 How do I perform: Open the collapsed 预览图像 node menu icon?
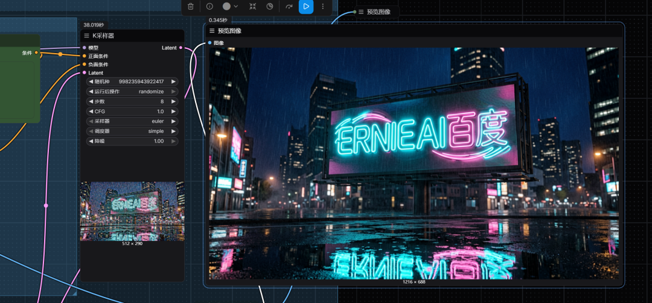pos(361,12)
